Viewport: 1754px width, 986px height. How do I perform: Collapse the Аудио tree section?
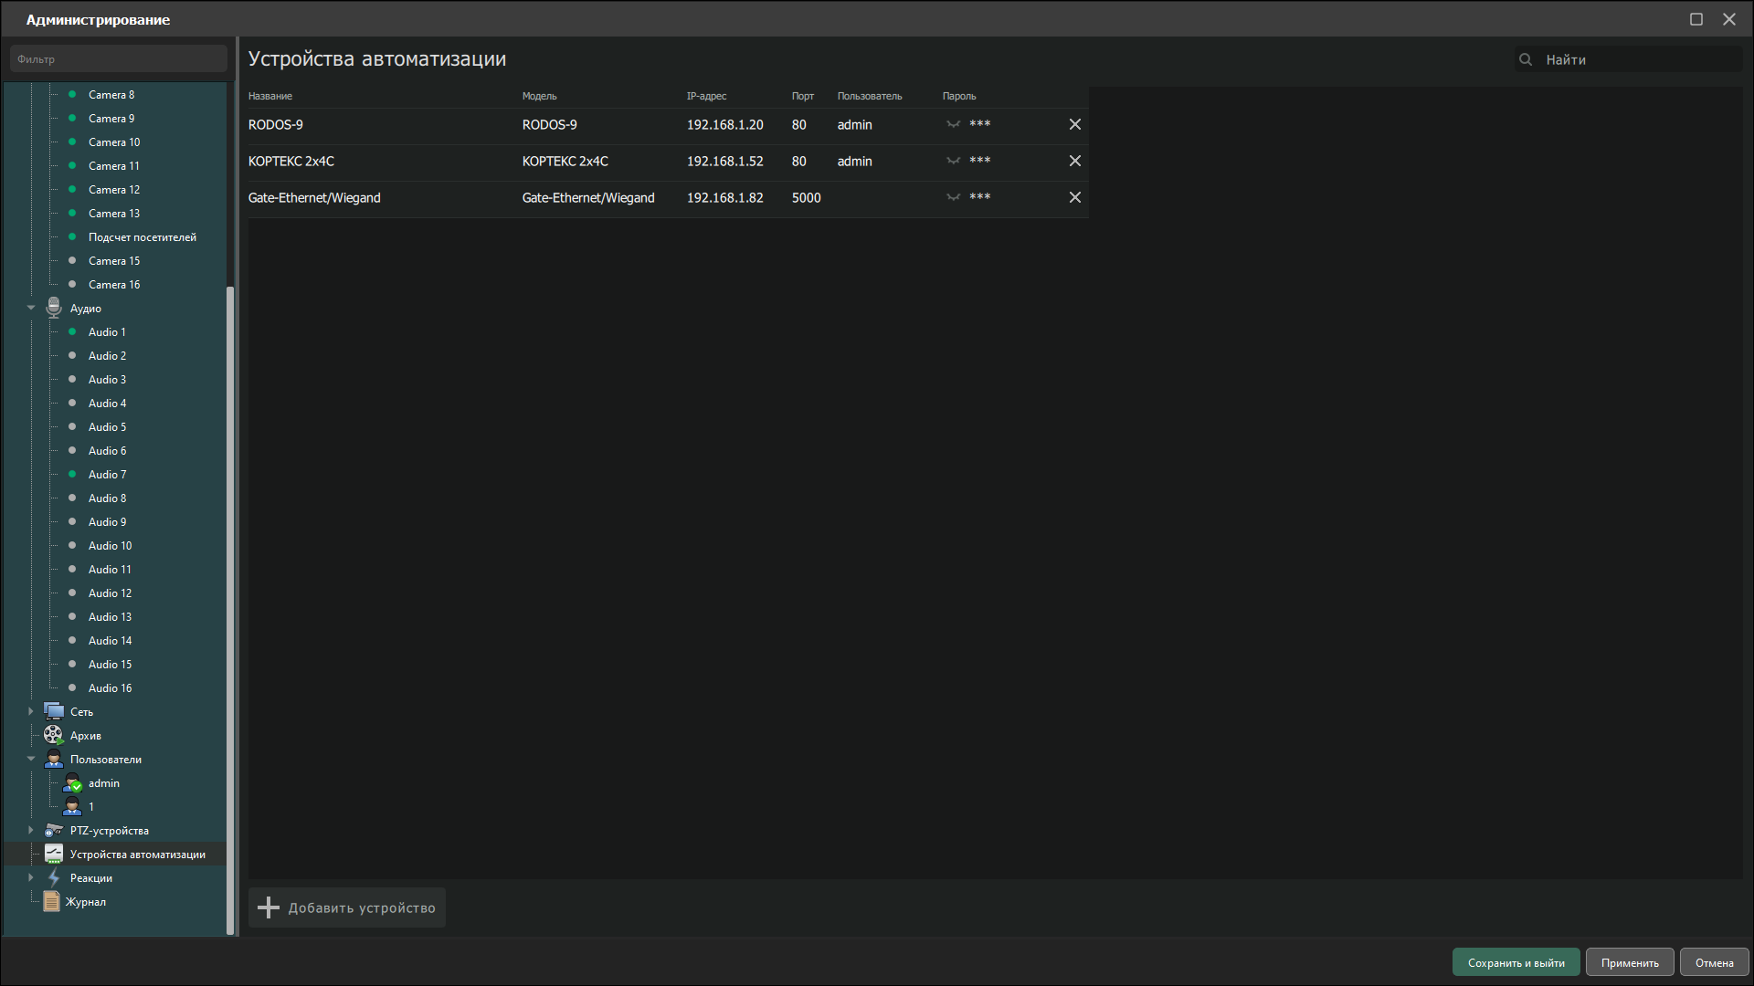pos(31,309)
